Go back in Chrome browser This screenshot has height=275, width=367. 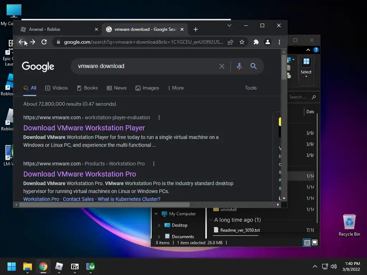point(21,42)
